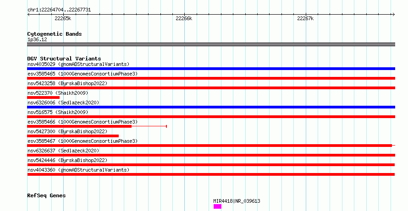Click the thick red bar under esv3585466
Screen dimensions: 408x211
(x=79, y=126)
